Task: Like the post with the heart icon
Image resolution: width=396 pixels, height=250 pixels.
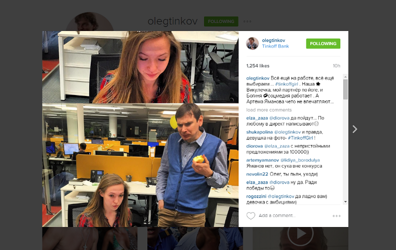Action: point(251,215)
